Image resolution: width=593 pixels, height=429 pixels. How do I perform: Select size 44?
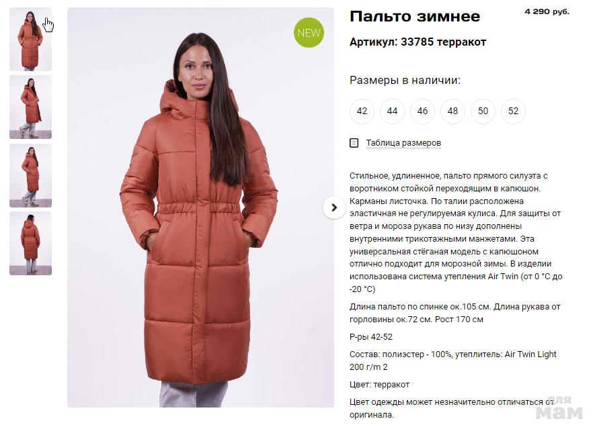[x=392, y=111]
